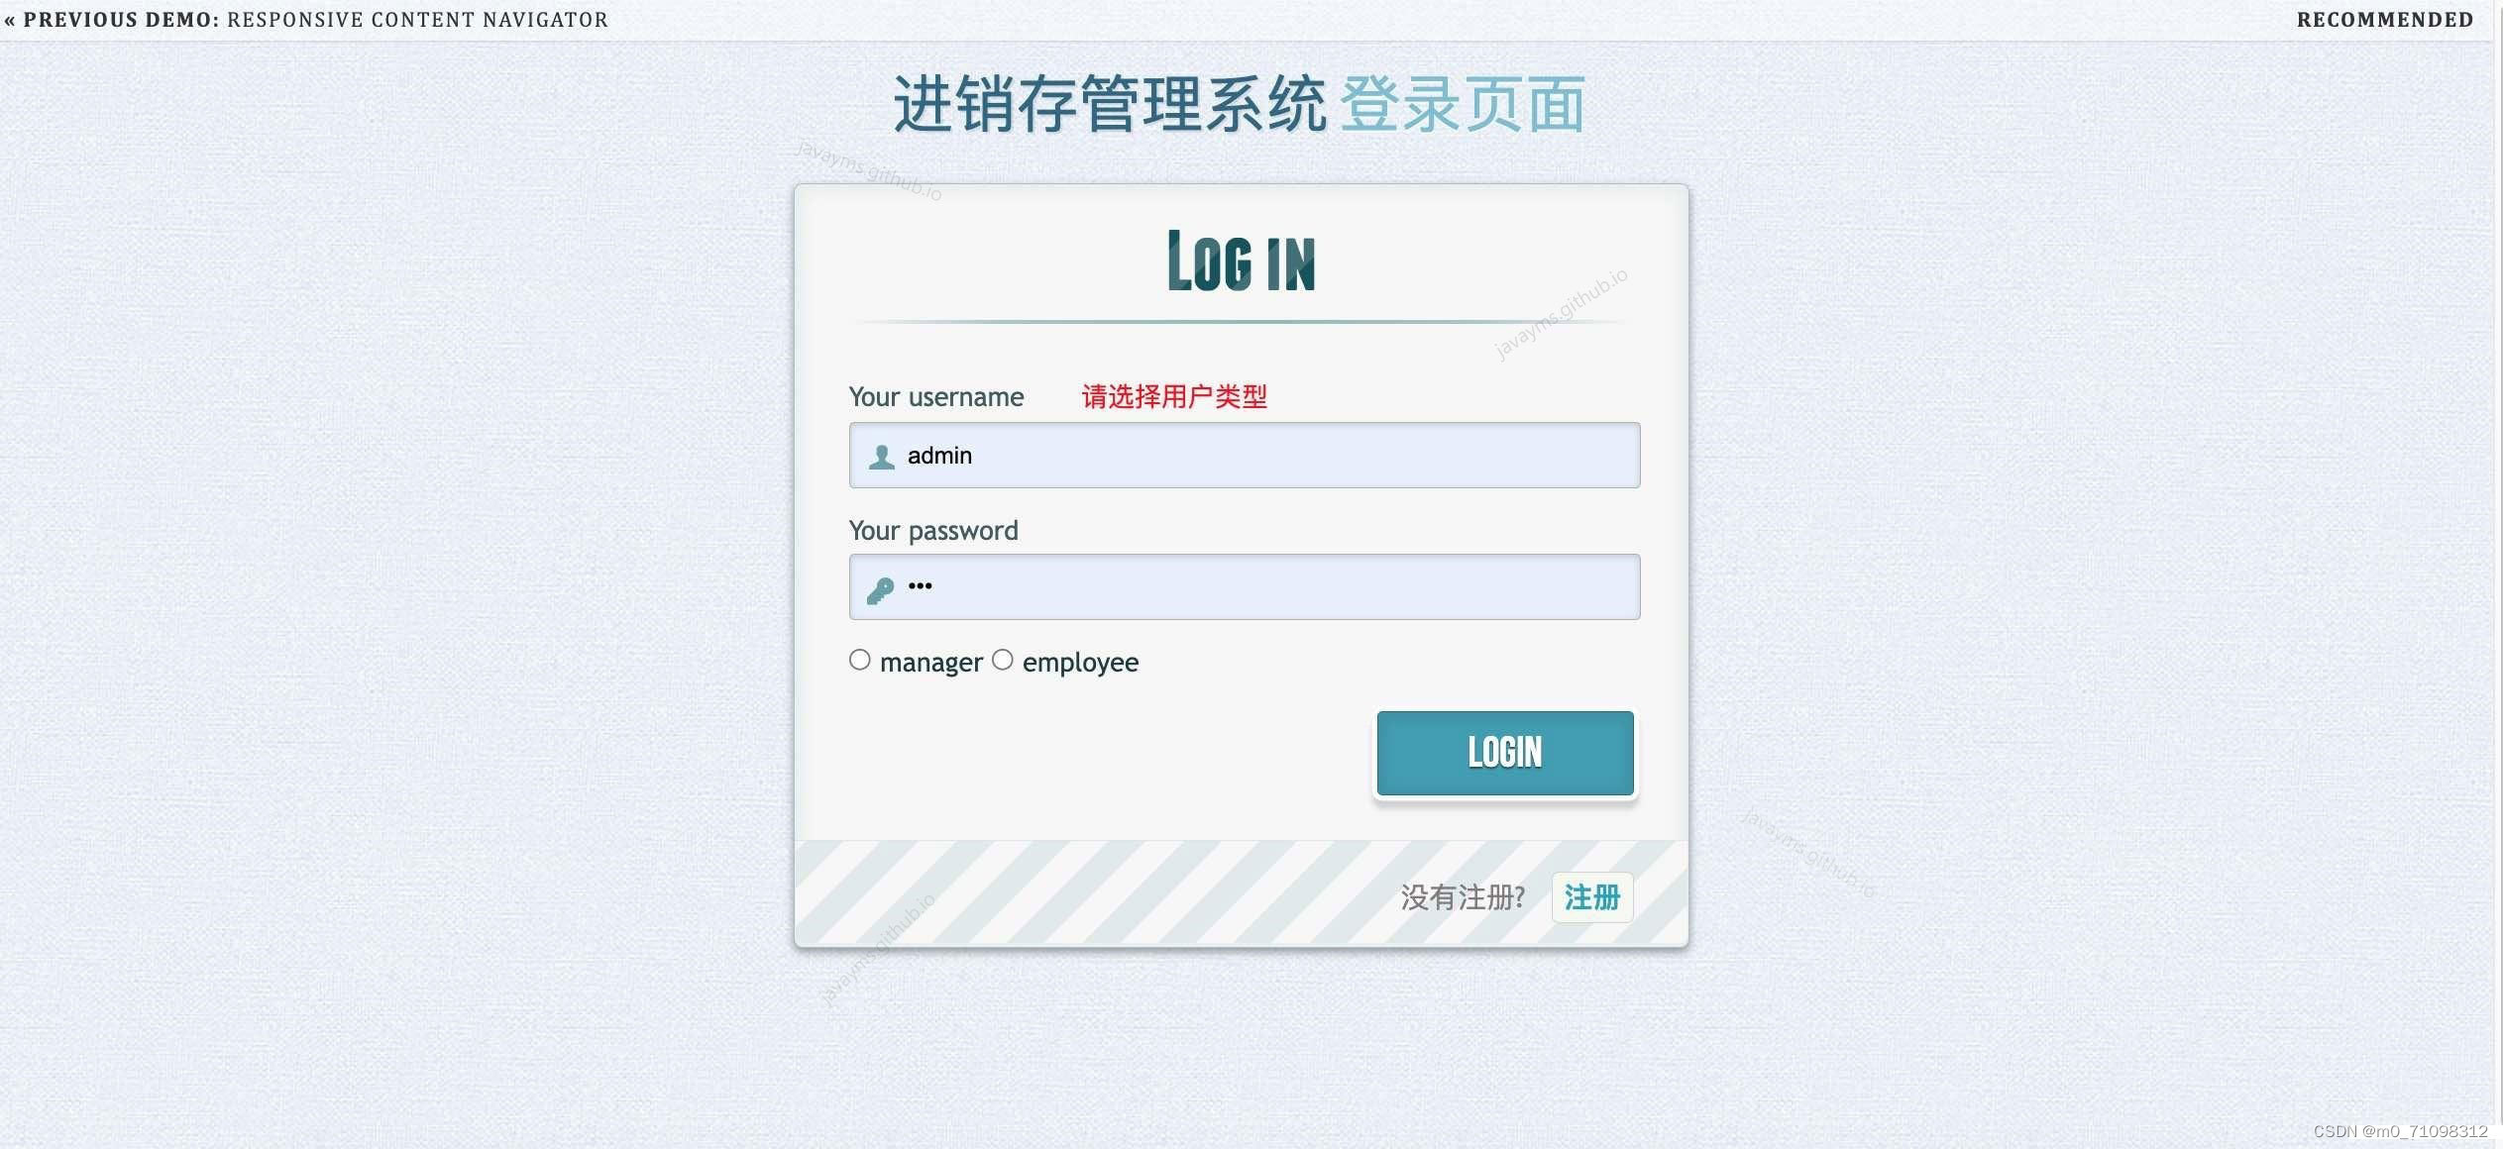The height and width of the screenshot is (1149, 2503).
Task: Click the manager label text
Action: pyautogui.click(x=931, y=663)
